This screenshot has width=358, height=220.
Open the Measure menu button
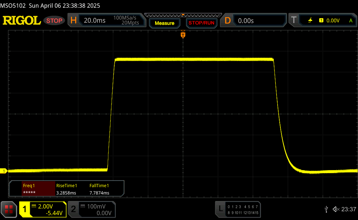[x=165, y=23]
